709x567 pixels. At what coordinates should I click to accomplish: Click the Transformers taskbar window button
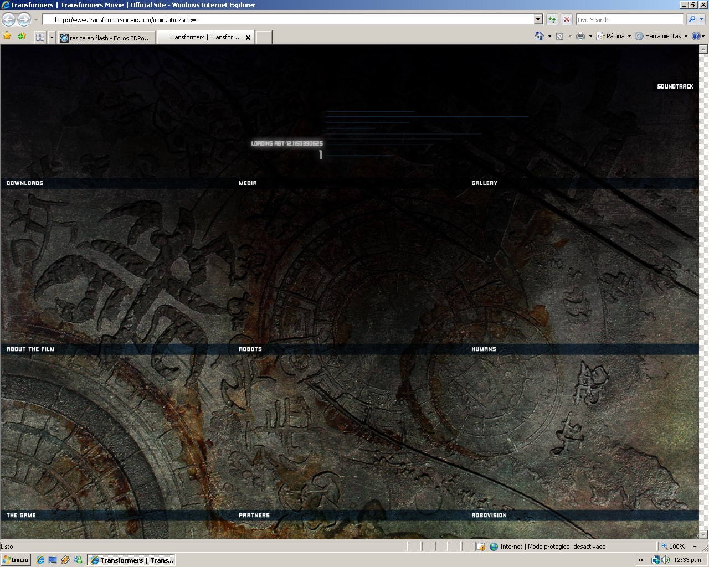[132, 560]
